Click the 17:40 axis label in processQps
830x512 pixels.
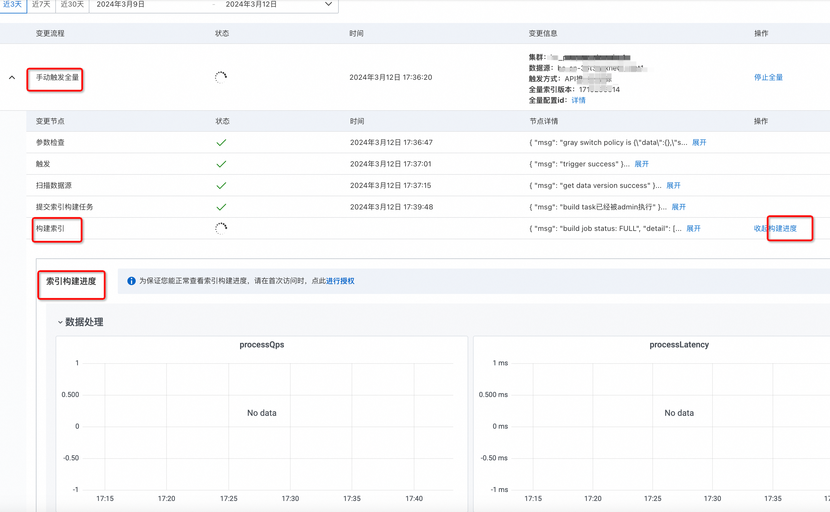coord(414,499)
